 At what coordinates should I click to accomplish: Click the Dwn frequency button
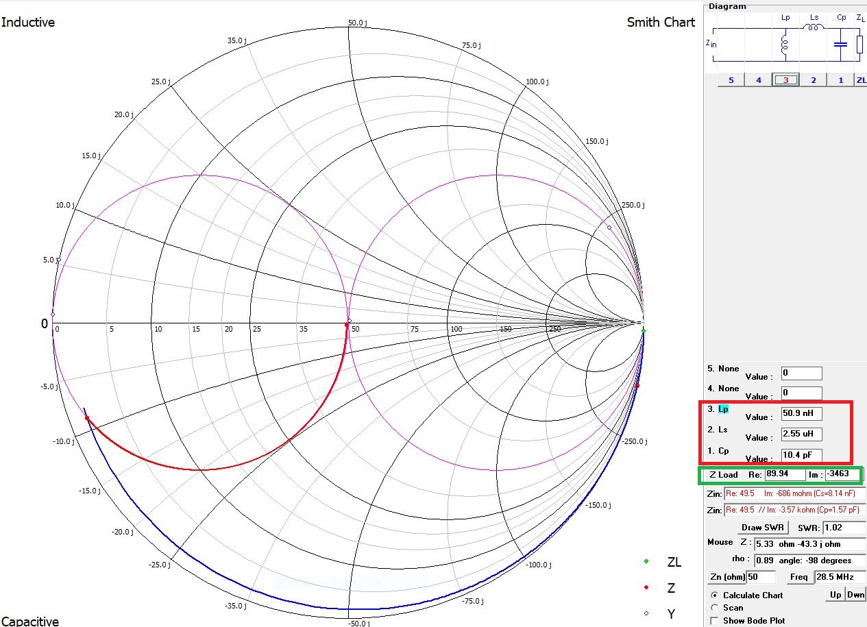pyautogui.click(x=855, y=595)
